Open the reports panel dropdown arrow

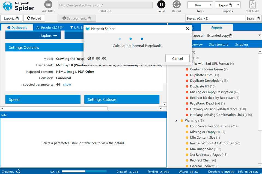point(259,35)
